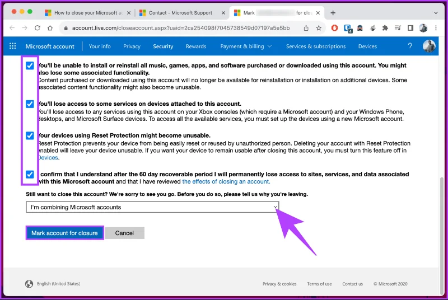Open the Chrome three-dot menu
This screenshot has width=448, height=300.
click(x=436, y=28)
